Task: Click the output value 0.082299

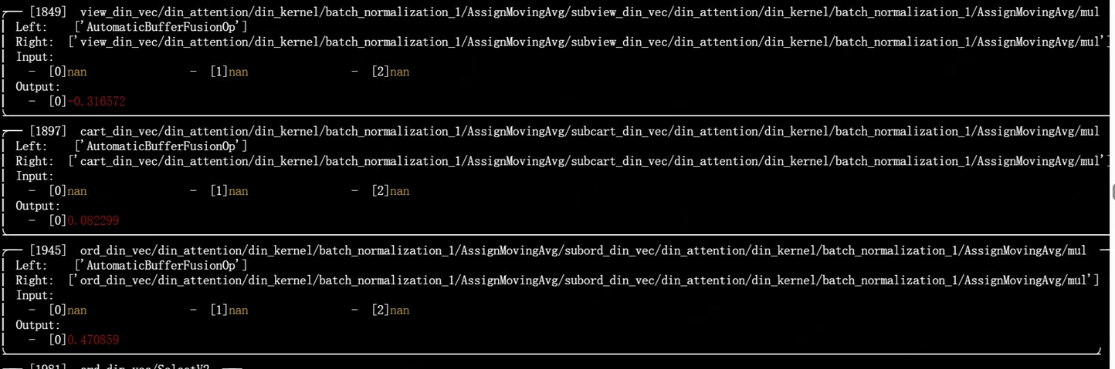Action: [x=93, y=220]
